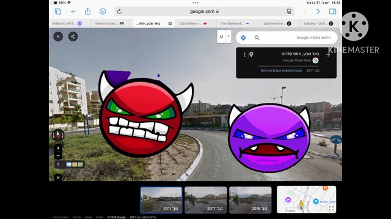Click the magnifier search icon
The width and height of the screenshot is (391, 219).
pyautogui.click(x=257, y=38)
